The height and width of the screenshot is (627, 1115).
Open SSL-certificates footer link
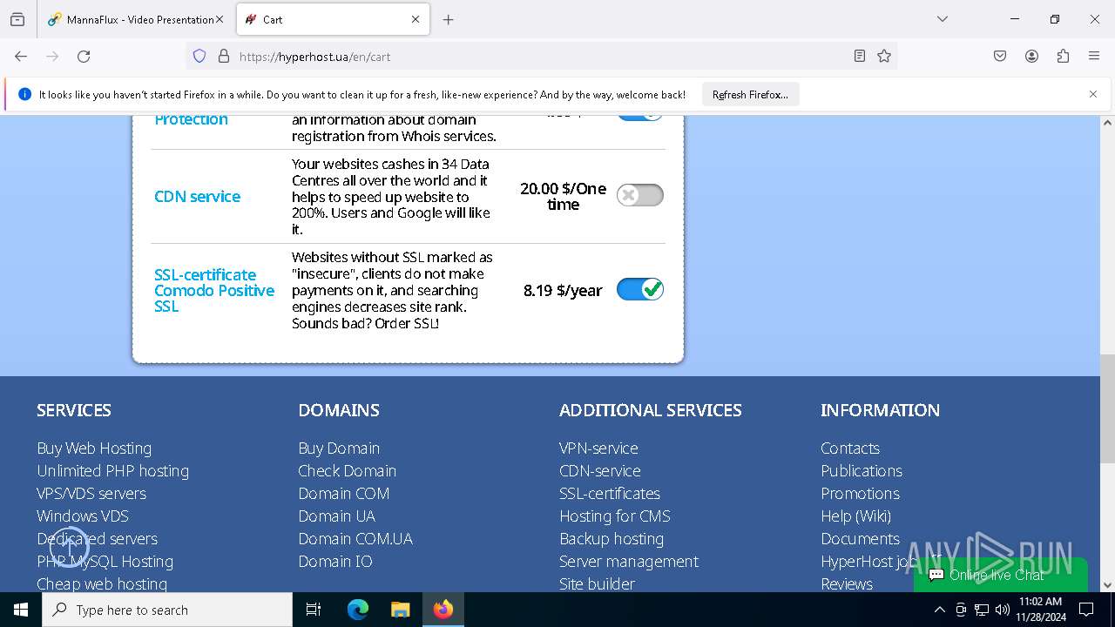pyautogui.click(x=610, y=493)
